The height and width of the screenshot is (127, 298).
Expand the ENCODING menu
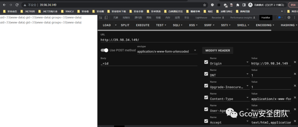point(265,25)
